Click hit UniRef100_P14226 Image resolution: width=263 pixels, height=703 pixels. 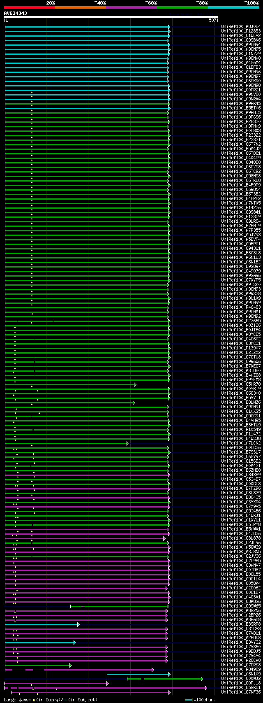click(241, 207)
